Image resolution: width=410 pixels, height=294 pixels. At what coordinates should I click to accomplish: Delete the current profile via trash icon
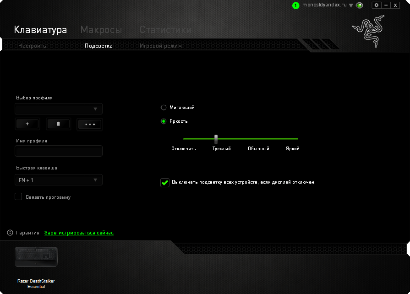58,124
